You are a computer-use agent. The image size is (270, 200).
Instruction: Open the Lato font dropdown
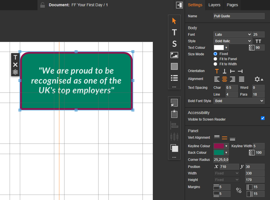coord(233,35)
